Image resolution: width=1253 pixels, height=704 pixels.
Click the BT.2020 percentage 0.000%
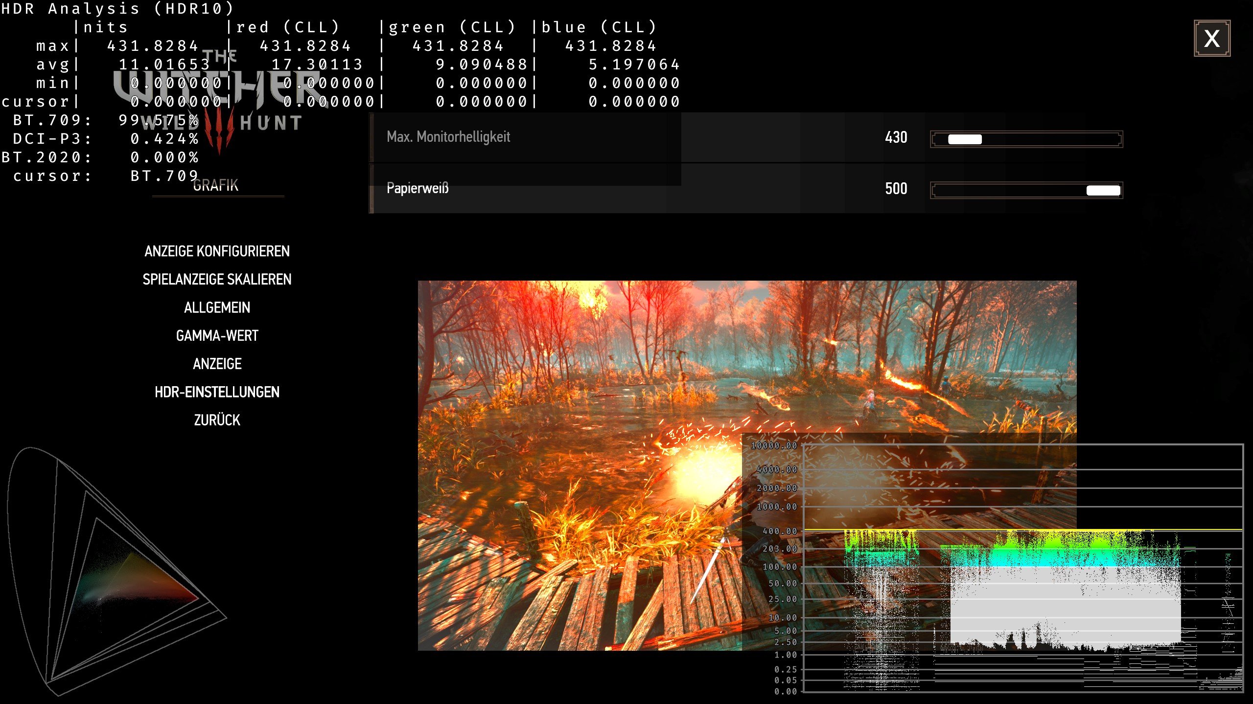tap(164, 158)
